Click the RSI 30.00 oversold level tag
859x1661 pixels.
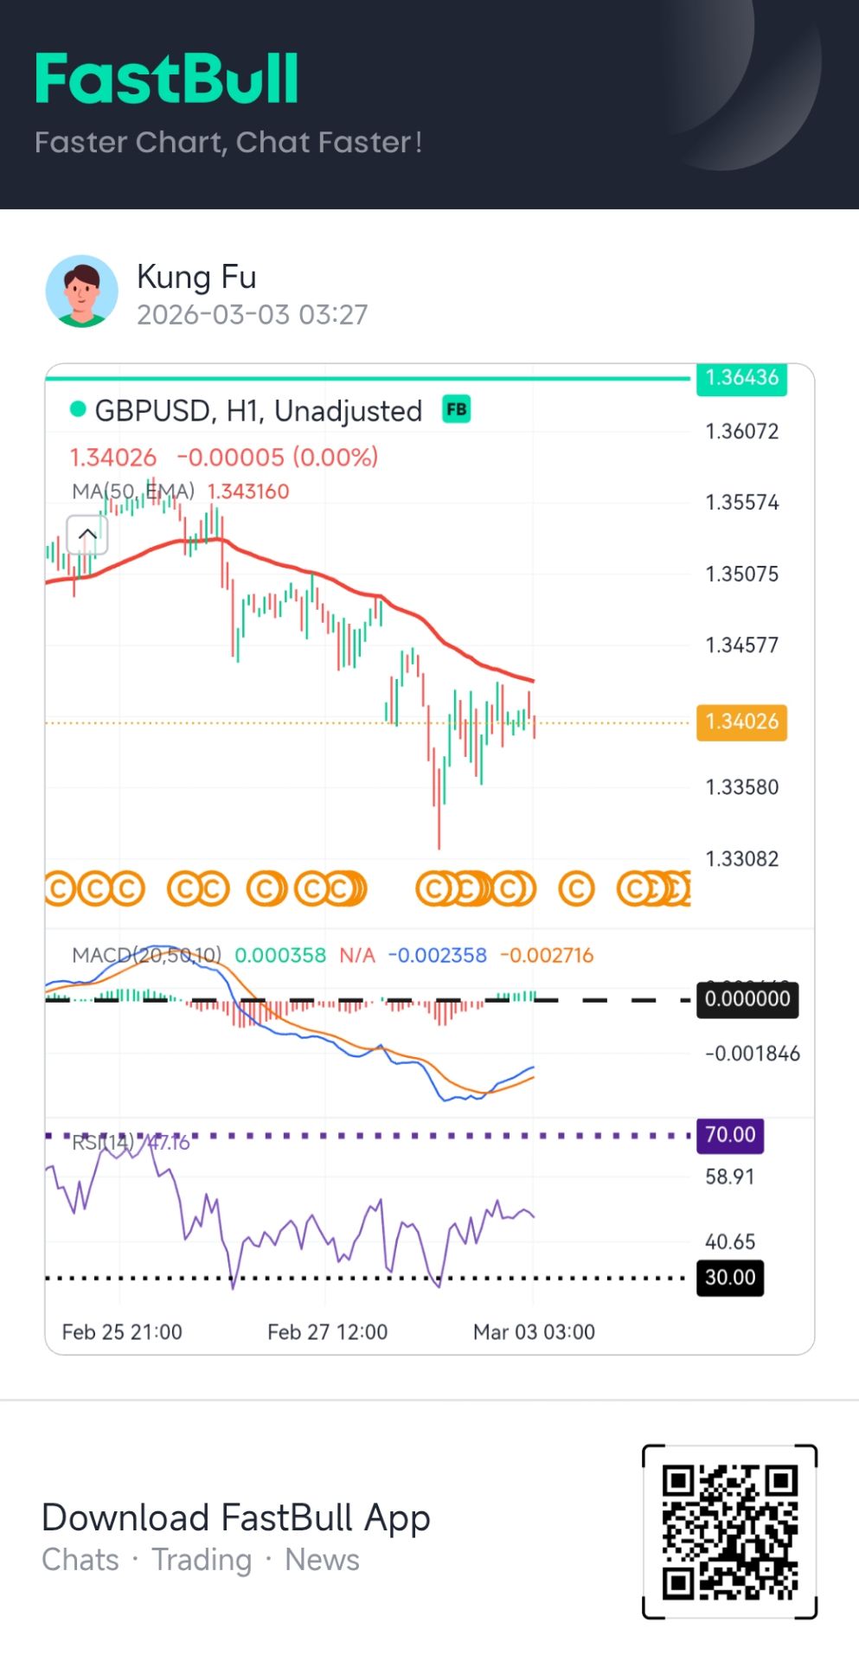pos(729,1278)
